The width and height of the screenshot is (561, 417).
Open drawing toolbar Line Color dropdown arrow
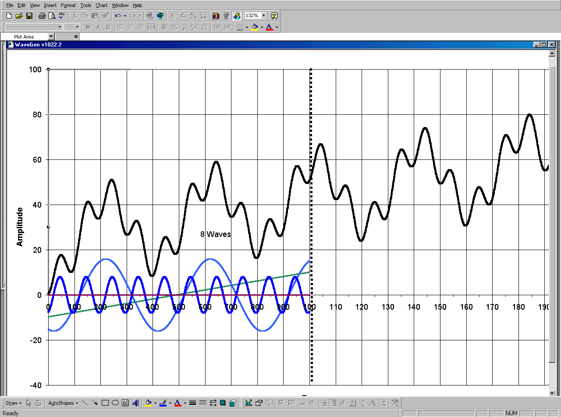[170, 403]
